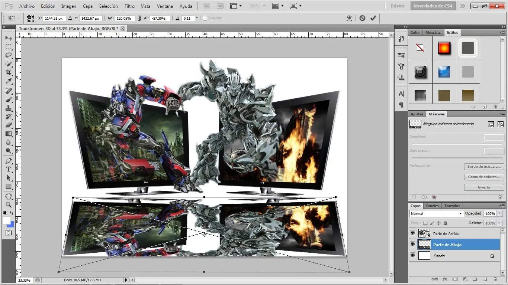The image size is (508, 285).
Task: Select the Horizontal Type tool
Action: click(9, 169)
